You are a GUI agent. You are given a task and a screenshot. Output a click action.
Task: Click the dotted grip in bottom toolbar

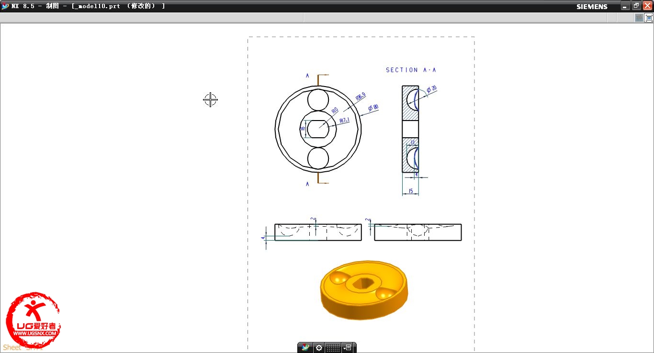[333, 348]
